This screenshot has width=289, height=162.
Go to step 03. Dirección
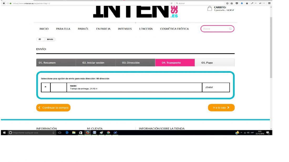(x=135, y=63)
